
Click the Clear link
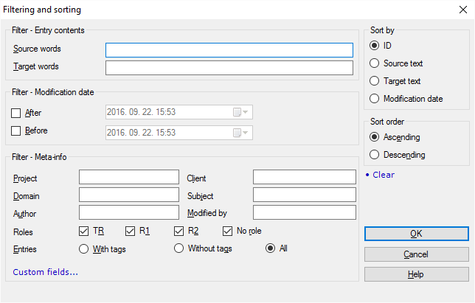click(383, 175)
